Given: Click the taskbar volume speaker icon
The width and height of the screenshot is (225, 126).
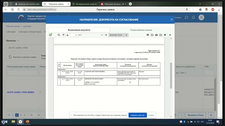Looking at the screenshot, I should [x=198, y=122].
